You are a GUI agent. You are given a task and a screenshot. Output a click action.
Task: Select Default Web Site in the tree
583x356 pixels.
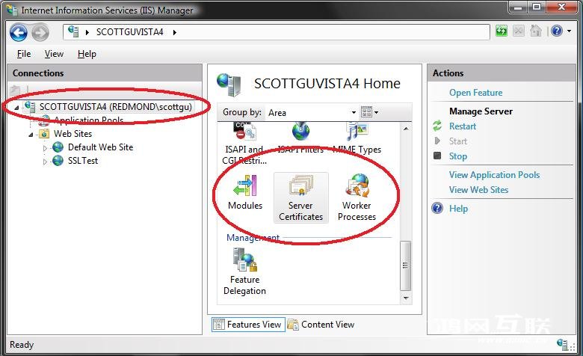100,147
